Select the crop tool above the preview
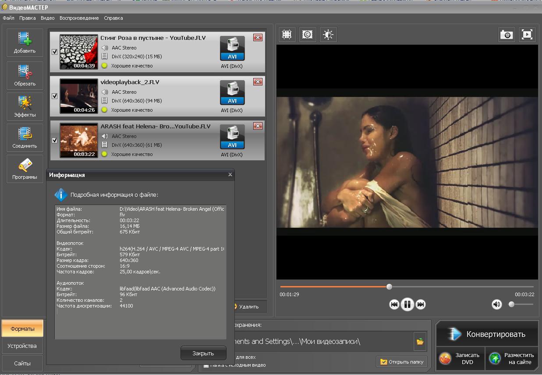 287,35
